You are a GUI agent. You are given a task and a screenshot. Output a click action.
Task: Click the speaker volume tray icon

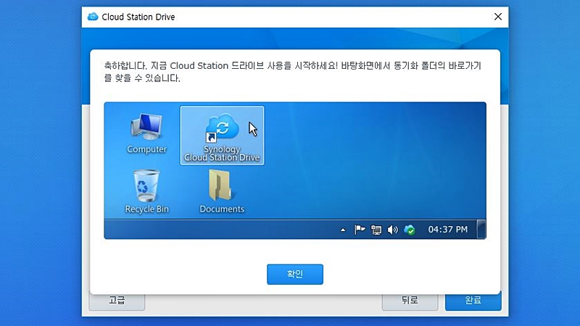tap(392, 230)
